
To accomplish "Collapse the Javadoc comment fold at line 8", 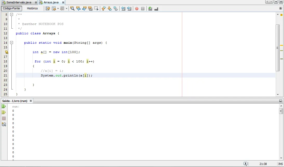I will coord(11,15).
